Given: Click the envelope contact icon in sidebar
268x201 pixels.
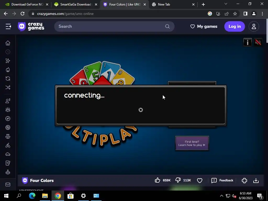Looking at the screenshot, I should coord(8,185).
